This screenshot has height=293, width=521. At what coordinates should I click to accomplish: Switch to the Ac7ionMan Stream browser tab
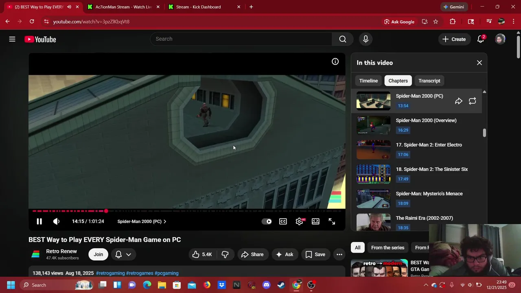(x=124, y=7)
